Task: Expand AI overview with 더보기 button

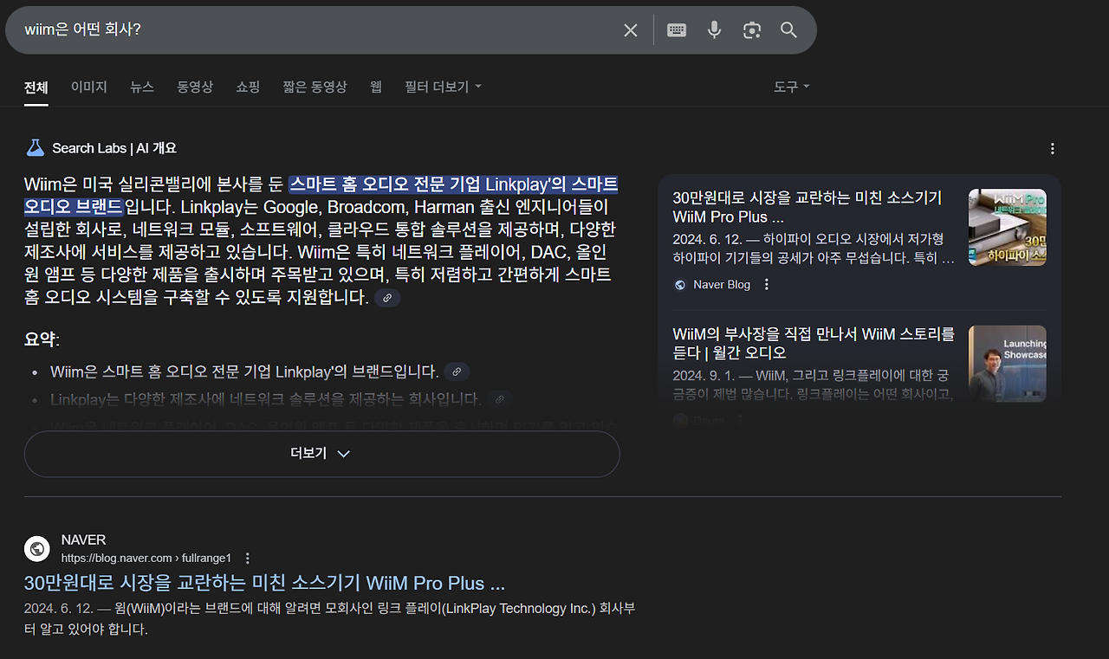Action: [321, 454]
